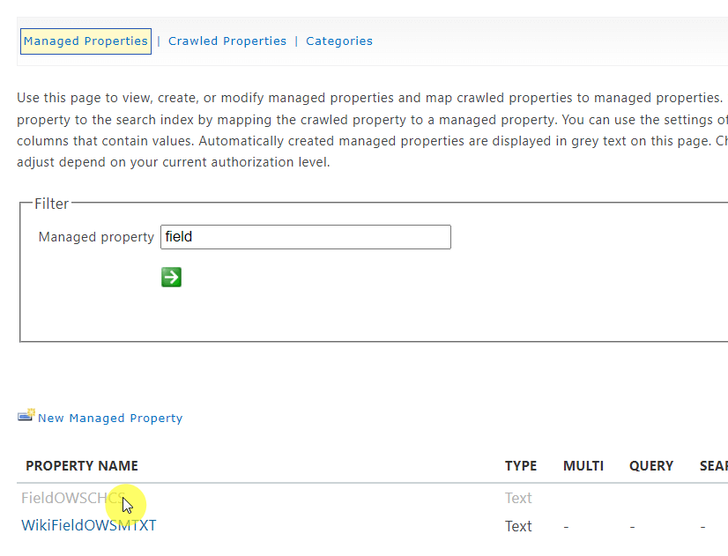Select Text type in WikiFieldOWSMTXT row

518,526
